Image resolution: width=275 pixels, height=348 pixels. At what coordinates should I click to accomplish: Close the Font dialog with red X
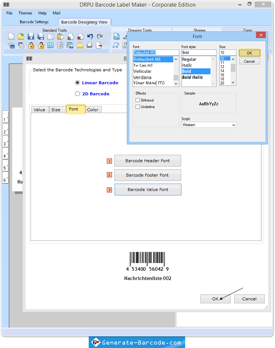coord(261,35)
